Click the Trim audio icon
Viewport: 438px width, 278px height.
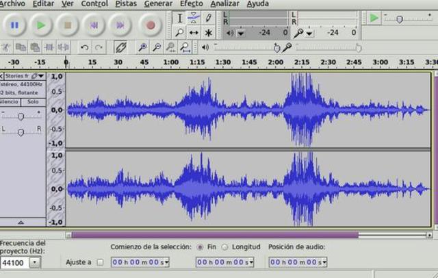pos(49,47)
